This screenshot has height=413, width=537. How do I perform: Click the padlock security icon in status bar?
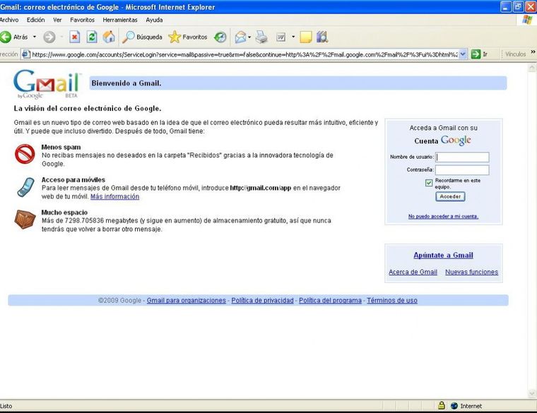click(442, 406)
